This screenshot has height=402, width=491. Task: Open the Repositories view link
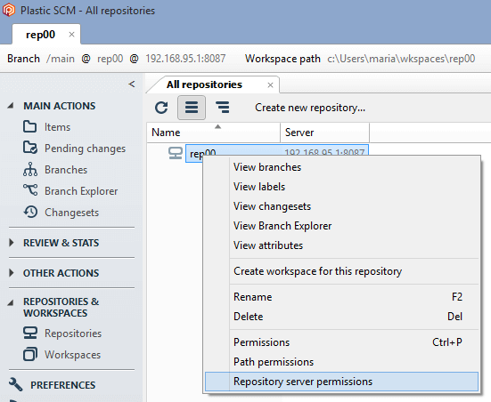(x=73, y=334)
